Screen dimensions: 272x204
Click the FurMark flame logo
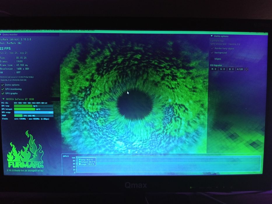pos(26,150)
